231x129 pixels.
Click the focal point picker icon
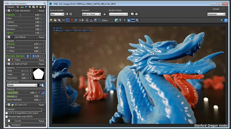[43, 92]
